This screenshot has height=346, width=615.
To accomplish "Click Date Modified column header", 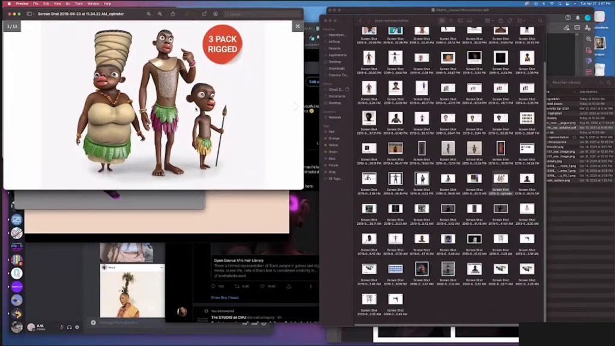I will point(589,92).
